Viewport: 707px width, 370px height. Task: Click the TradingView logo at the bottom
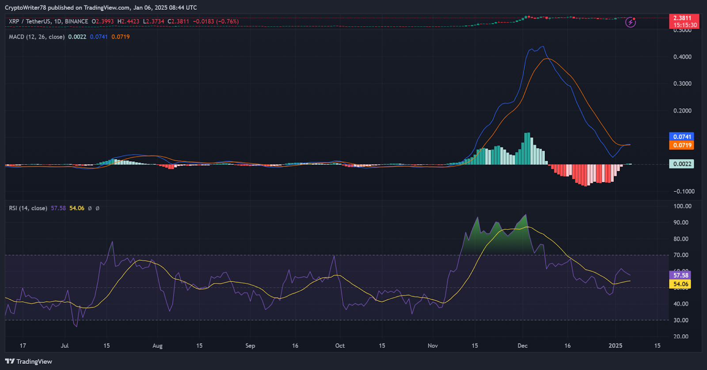(29, 361)
